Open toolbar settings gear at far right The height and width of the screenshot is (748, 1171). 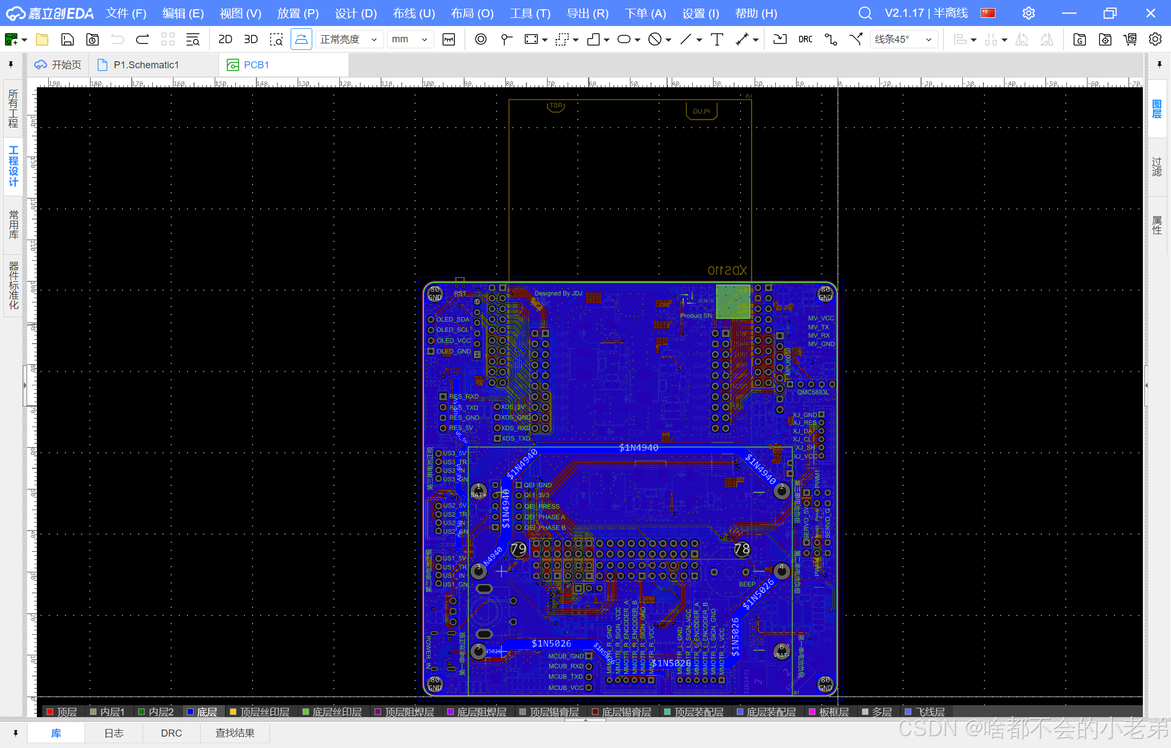[x=1155, y=40]
